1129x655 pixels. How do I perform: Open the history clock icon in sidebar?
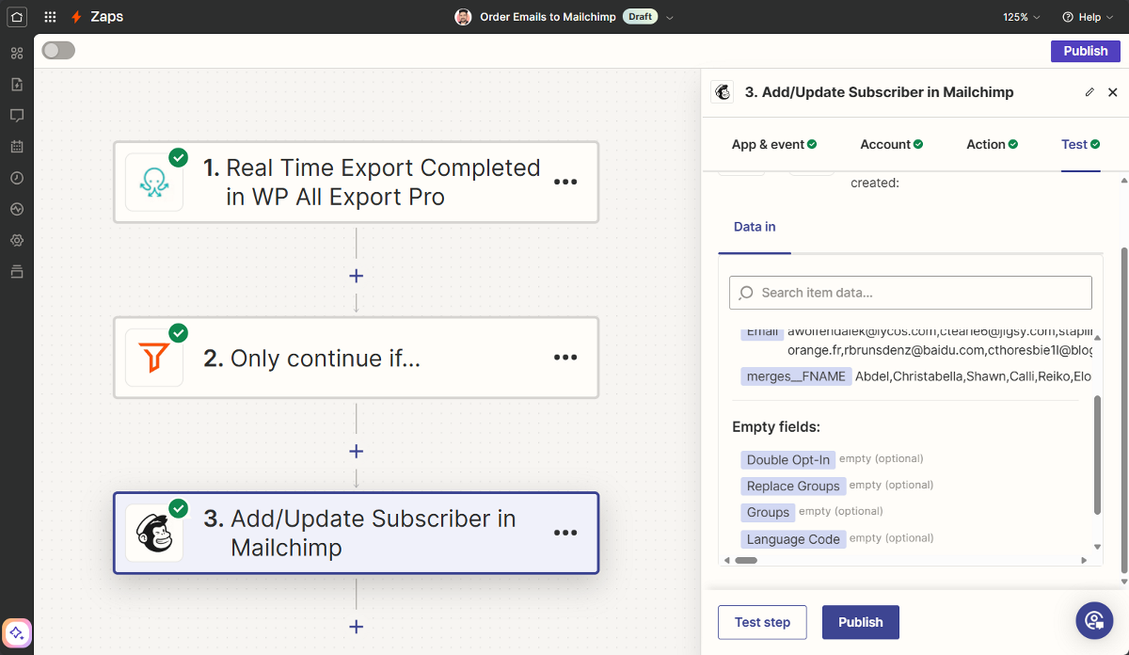16,178
